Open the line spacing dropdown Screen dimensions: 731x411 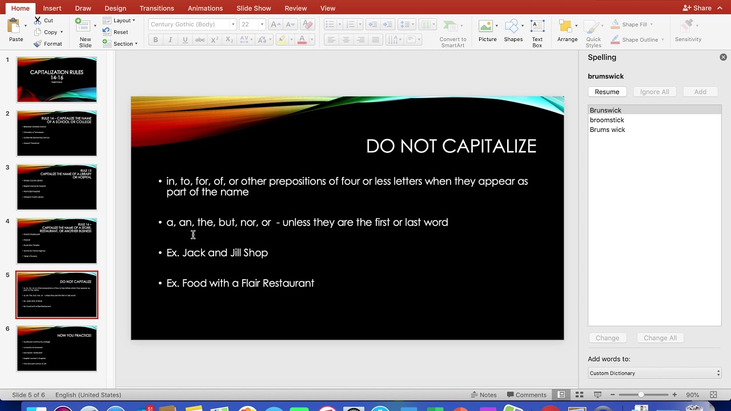407,25
